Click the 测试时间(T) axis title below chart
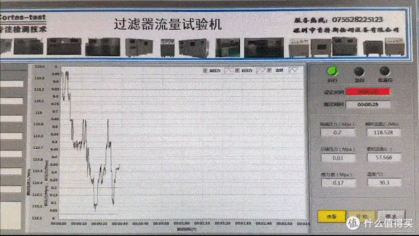Image resolution: width=419 pixels, height=236 pixels. (x=186, y=229)
